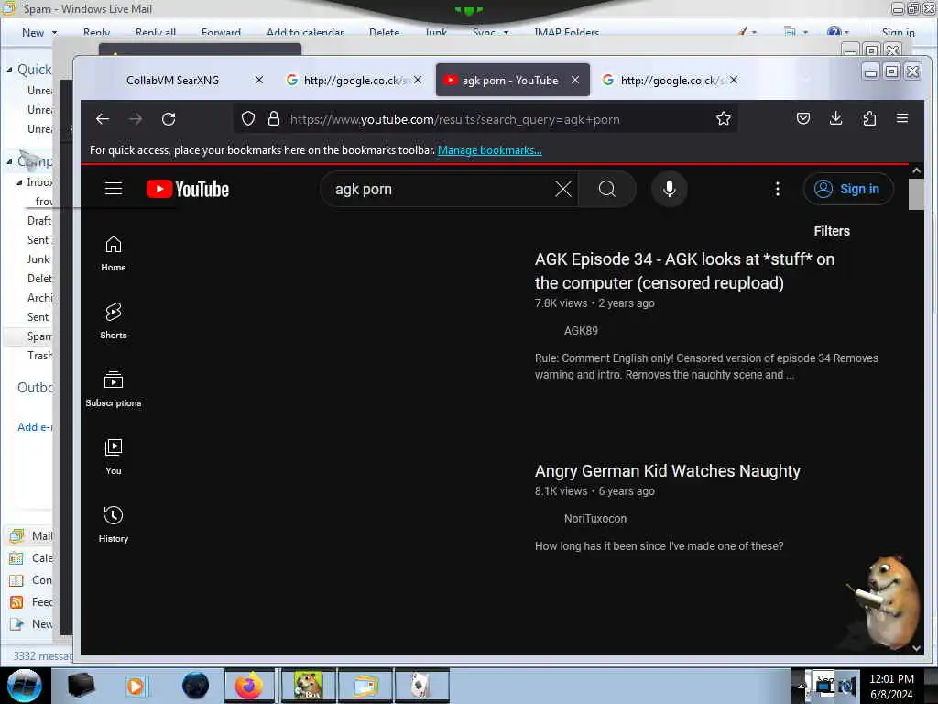This screenshot has width=938, height=704.
Task: Open Solitaire cards icon on taskbar
Action: [x=421, y=686]
